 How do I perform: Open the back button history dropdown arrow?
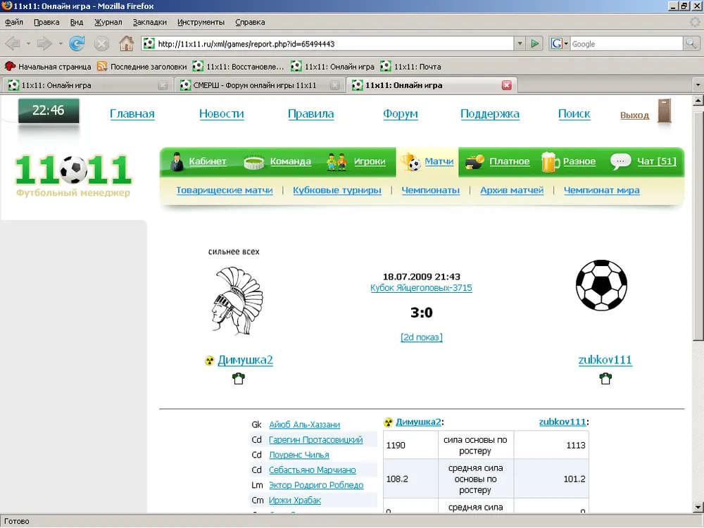coord(28,44)
